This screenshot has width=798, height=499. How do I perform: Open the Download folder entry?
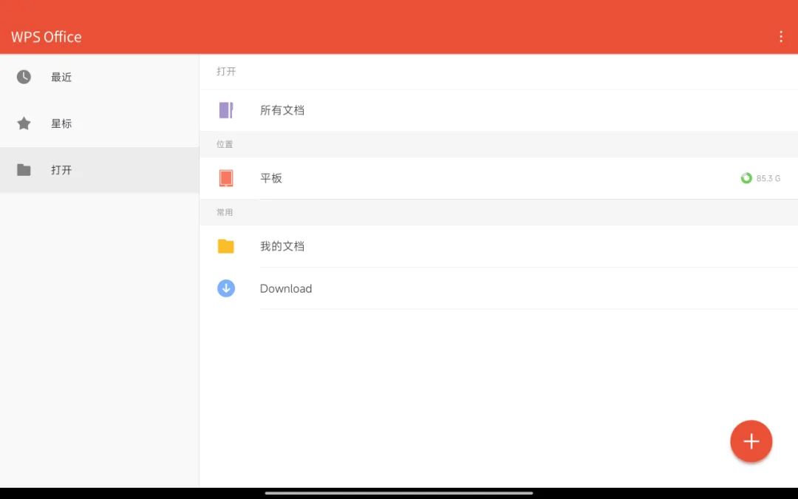(499, 288)
